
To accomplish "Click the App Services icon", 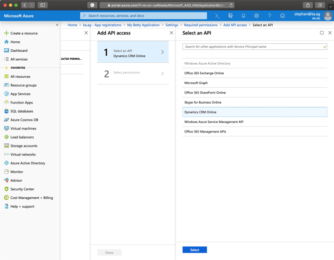I will (6, 94).
